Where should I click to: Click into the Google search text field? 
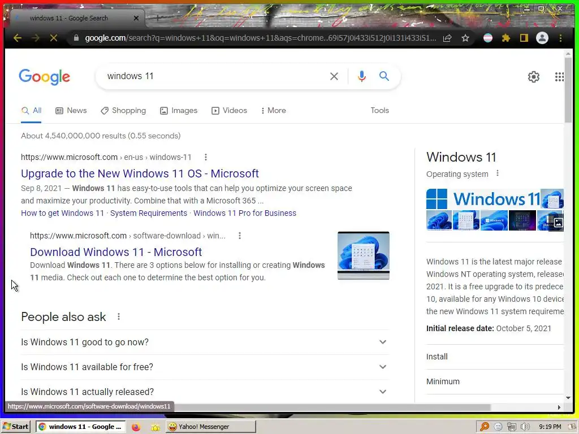[x=214, y=76]
